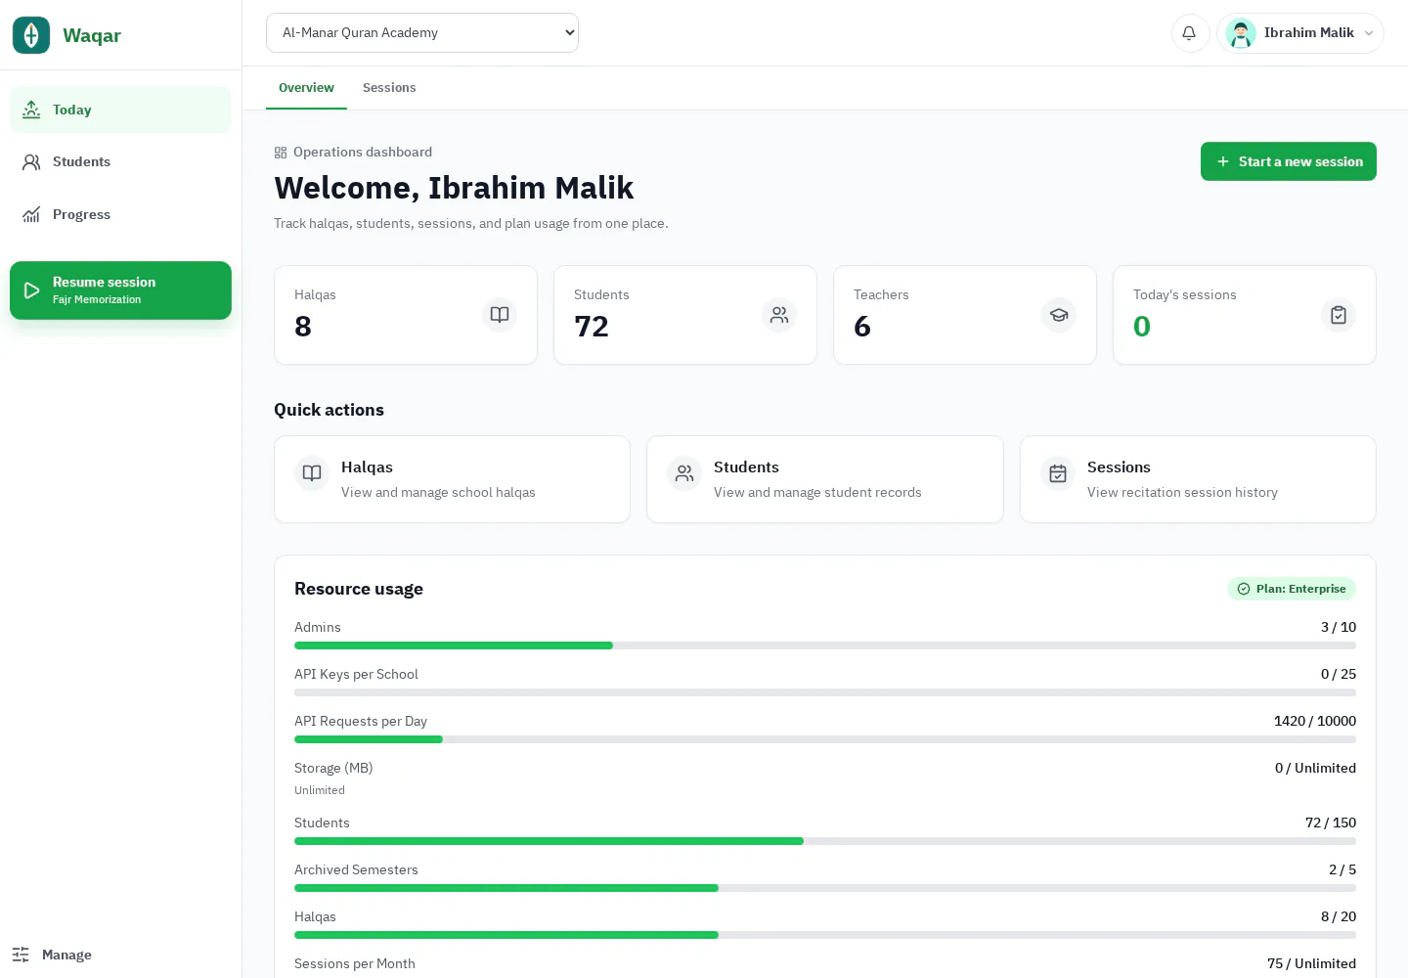The image size is (1408, 978).
Task: Click the play icon on Resume session
Action: coord(31,290)
